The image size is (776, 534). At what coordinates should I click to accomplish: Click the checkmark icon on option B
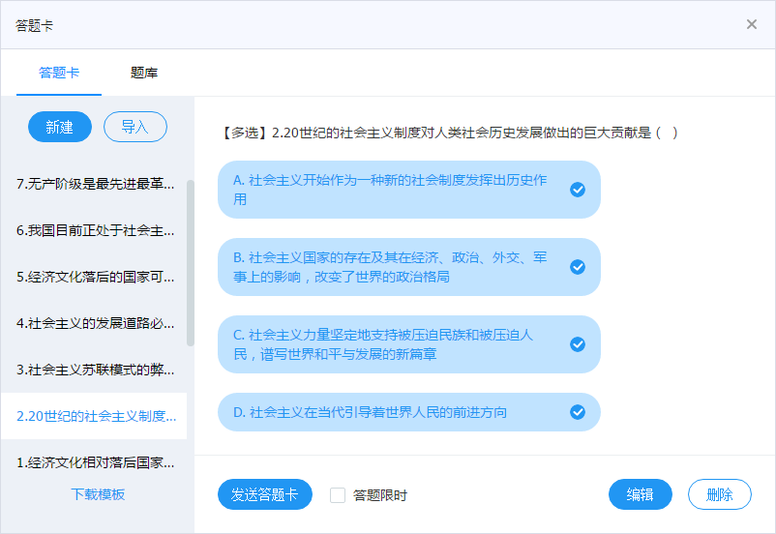click(x=578, y=267)
